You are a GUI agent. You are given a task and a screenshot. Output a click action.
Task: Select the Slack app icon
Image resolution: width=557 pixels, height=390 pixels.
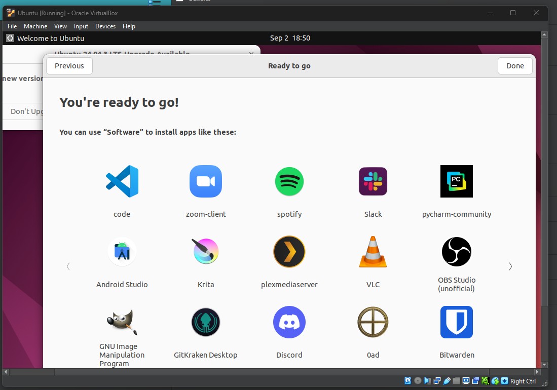click(x=373, y=181)
